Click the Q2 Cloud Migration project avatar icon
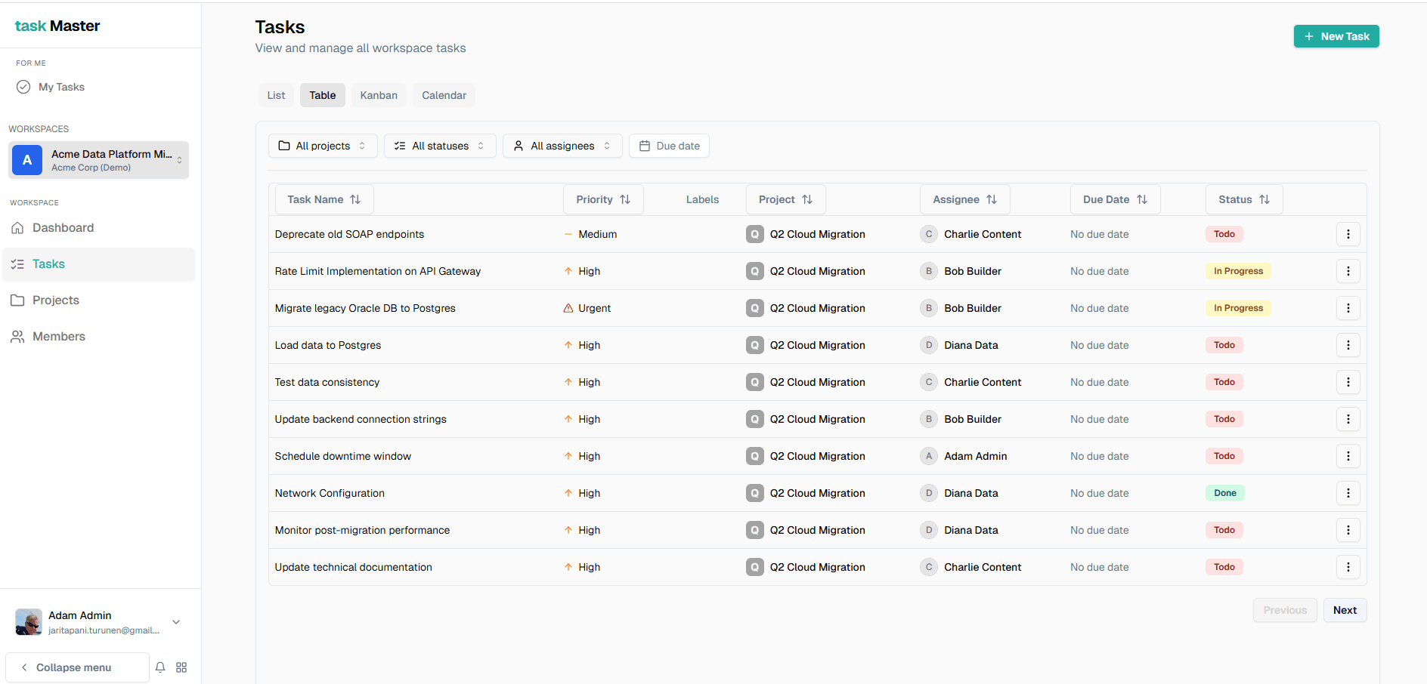Viewport: 1427px width, 684px height. (754, 234)
